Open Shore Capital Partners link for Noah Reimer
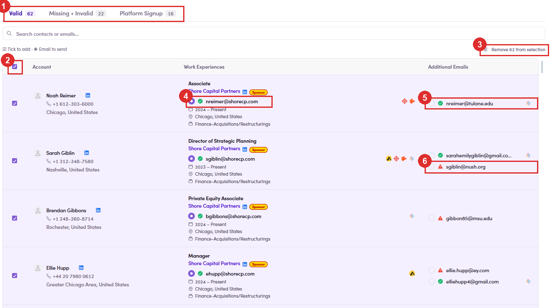 click(214, 91)
